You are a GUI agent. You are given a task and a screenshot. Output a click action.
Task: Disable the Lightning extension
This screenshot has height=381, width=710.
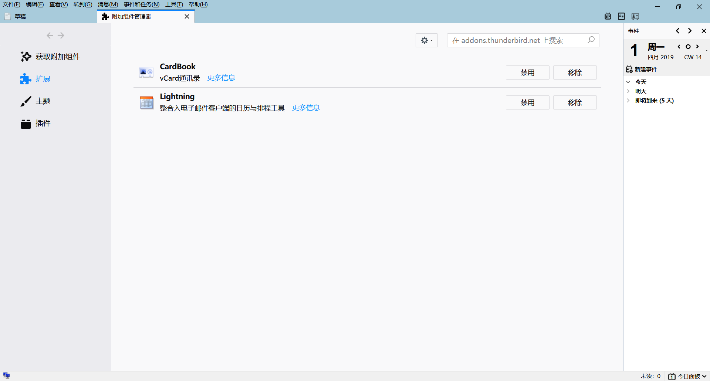point(527,102)
